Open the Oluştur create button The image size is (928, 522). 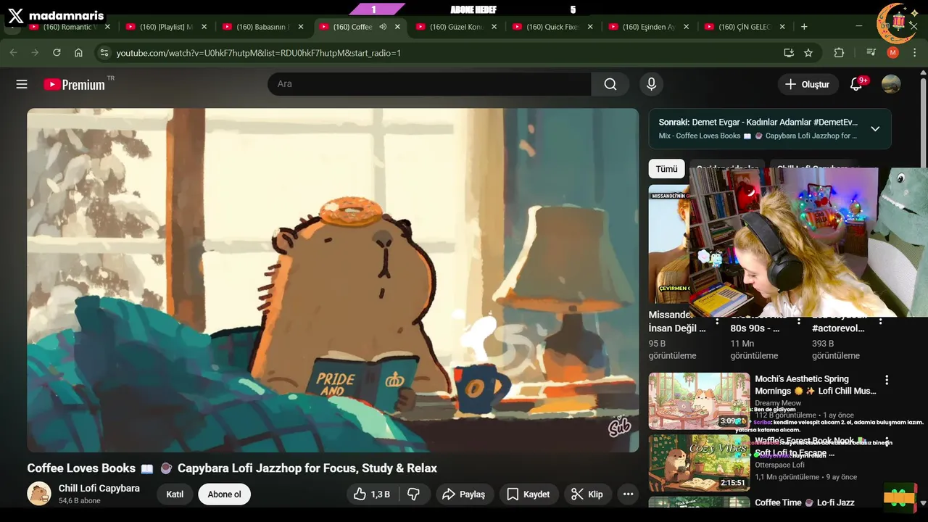tap(808, 84)
